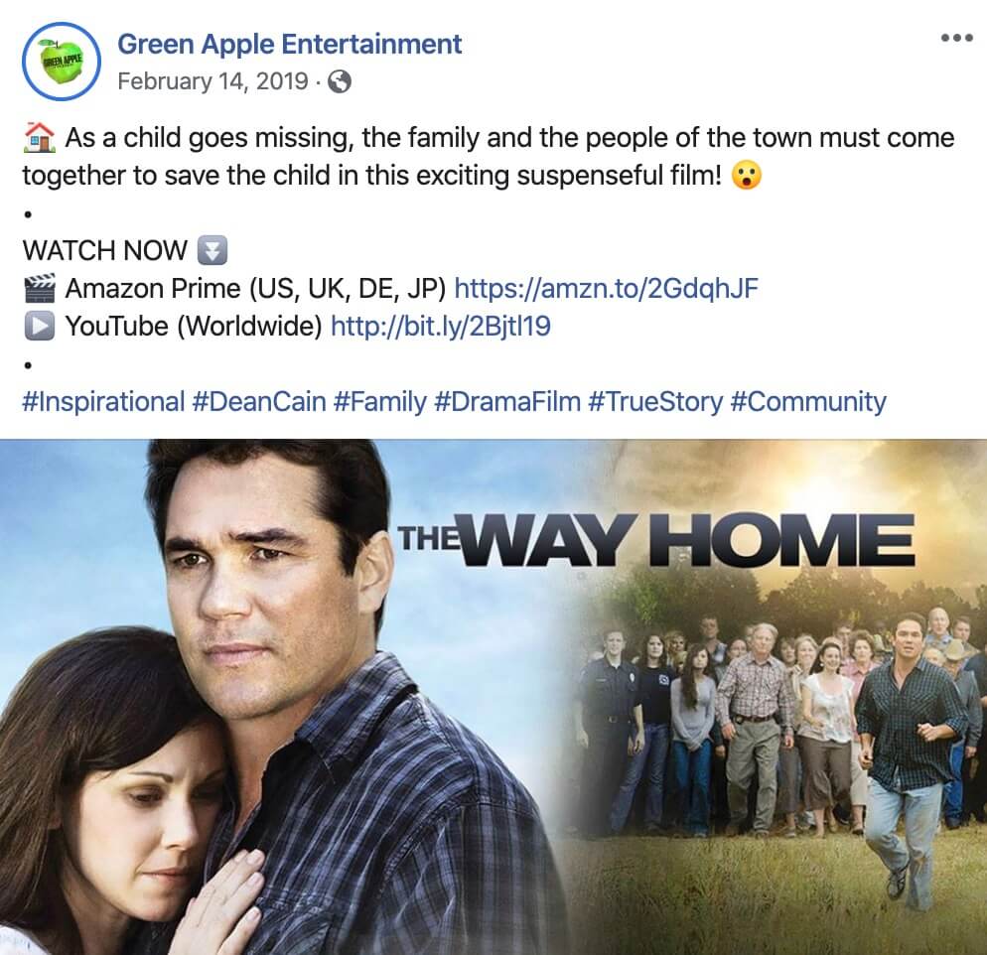Open the #Inspirational hashtag
987x955 pixels.
click(103, 401)
